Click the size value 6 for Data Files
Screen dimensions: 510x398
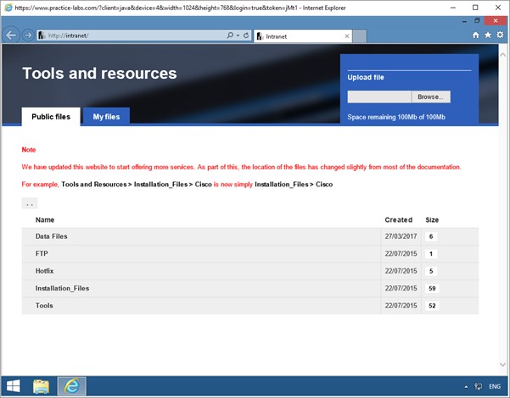[431, 236]
